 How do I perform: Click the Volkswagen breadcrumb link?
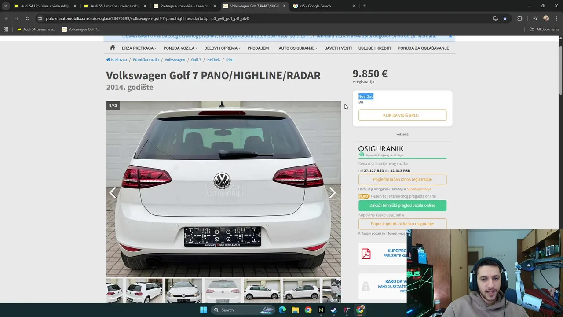click(x=175, y=59)
